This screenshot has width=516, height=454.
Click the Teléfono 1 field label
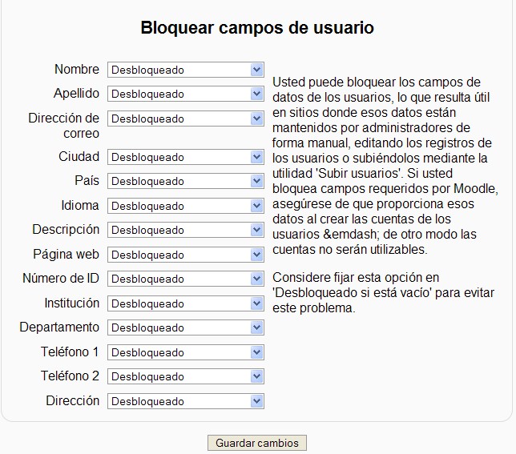[71, 352]
